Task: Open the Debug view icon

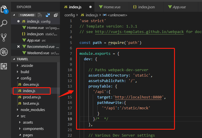Action: pyautogui.click(x=4, y=52)
